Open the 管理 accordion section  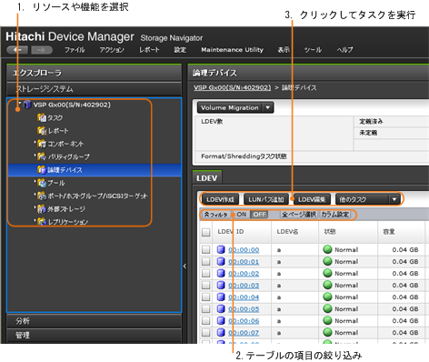94,336
